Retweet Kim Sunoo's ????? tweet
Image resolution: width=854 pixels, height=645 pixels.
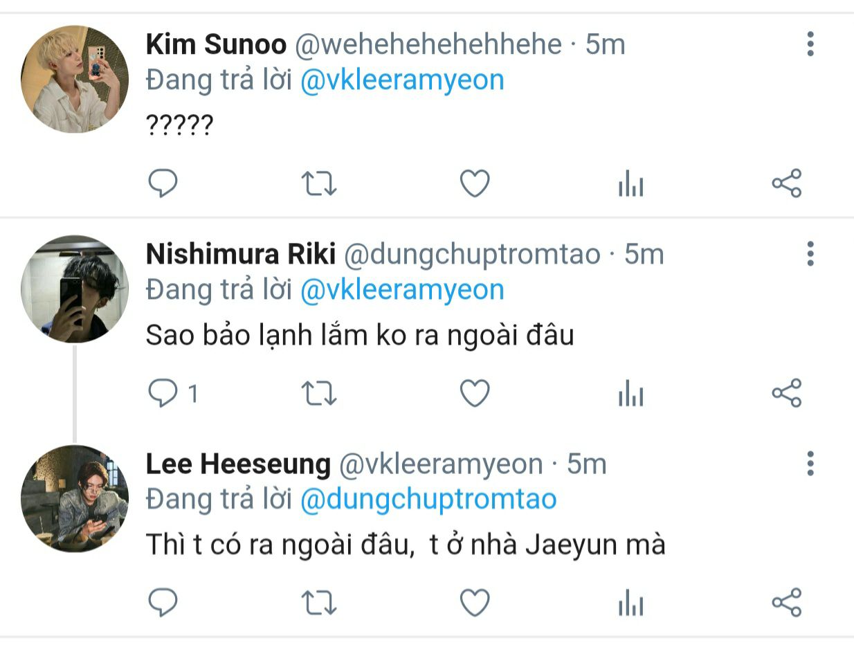pyautogui.click(x=320, y=183)
